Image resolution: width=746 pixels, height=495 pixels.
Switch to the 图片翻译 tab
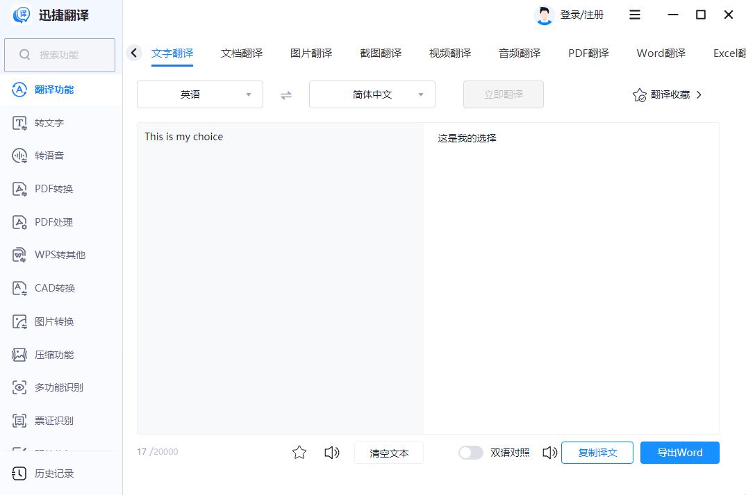pyautogui.click(x=311, y=53)
